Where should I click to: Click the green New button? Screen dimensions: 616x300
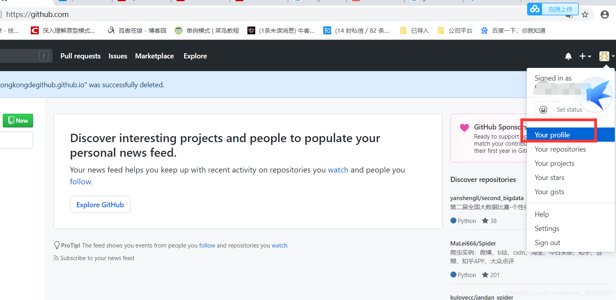pos(17,120)
